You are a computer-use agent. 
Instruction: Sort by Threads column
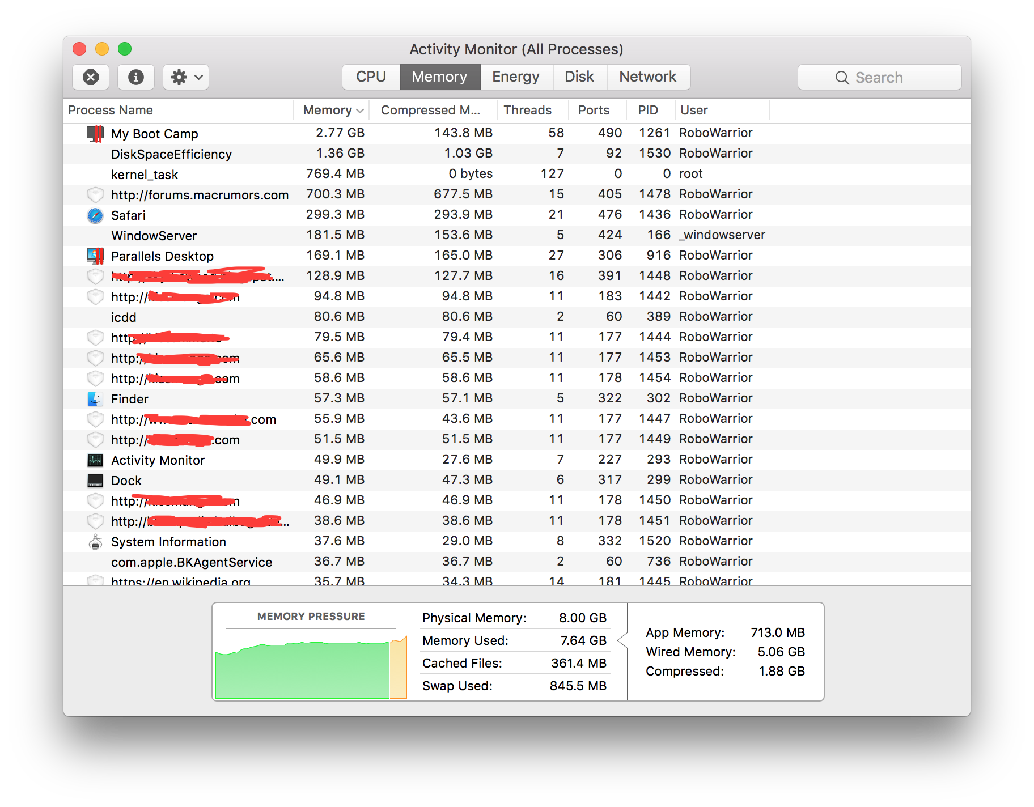[x=532, y=110]
